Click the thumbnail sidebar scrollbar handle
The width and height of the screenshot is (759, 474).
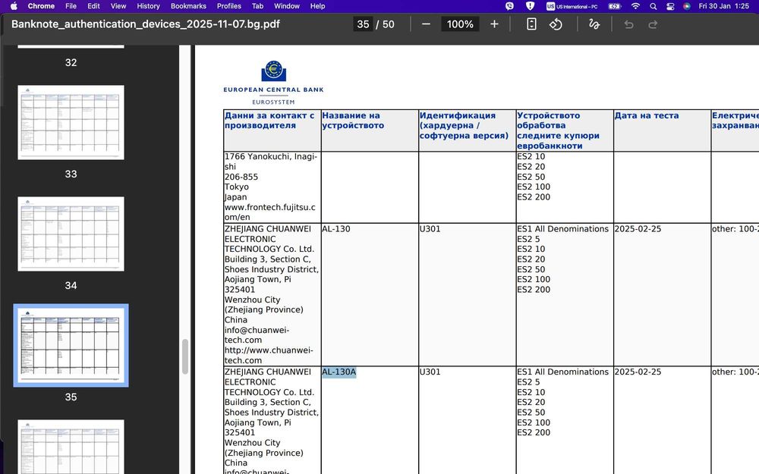click(x=185, y=356)
